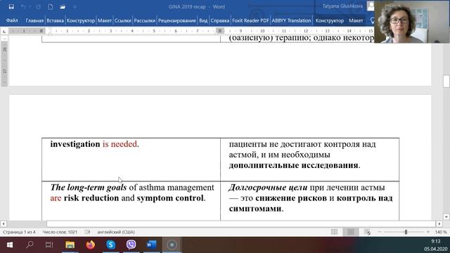The image size is (450, 253).
Task: Open Skype from the taskbar
Action: coord(111,245)
